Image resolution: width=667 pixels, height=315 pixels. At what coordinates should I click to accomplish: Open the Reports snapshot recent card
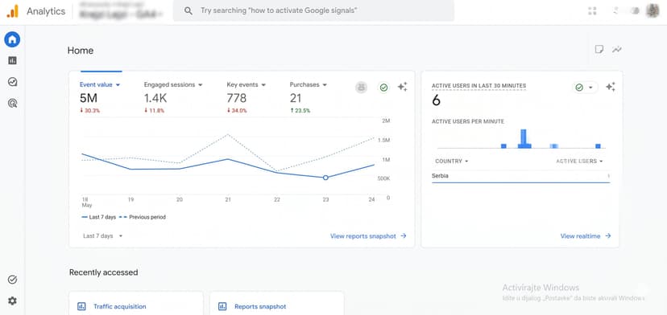click(276, 303)
